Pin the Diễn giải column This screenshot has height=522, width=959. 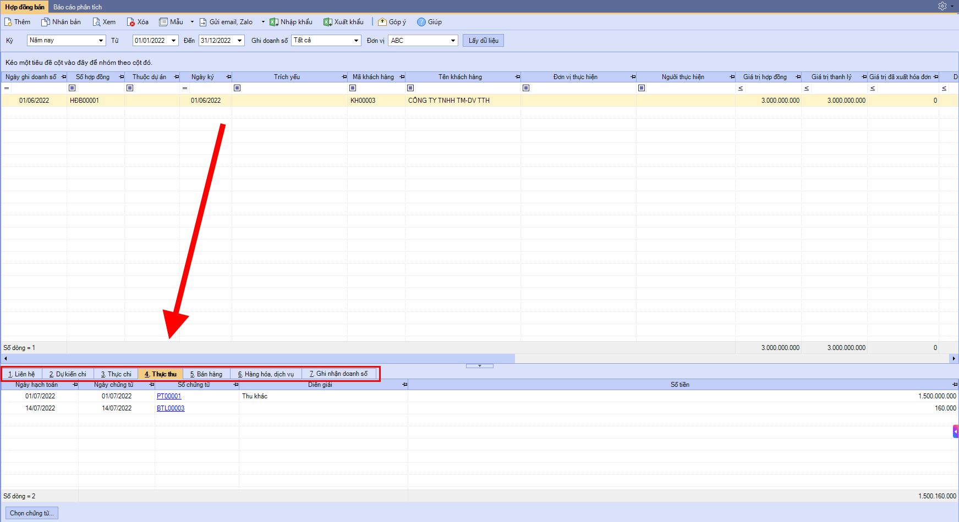tap(405, 385)
